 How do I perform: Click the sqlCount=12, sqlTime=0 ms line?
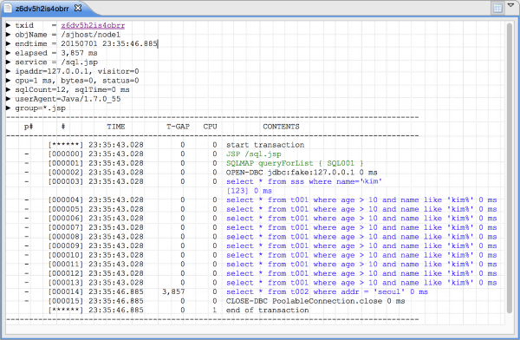pos(72,89)
